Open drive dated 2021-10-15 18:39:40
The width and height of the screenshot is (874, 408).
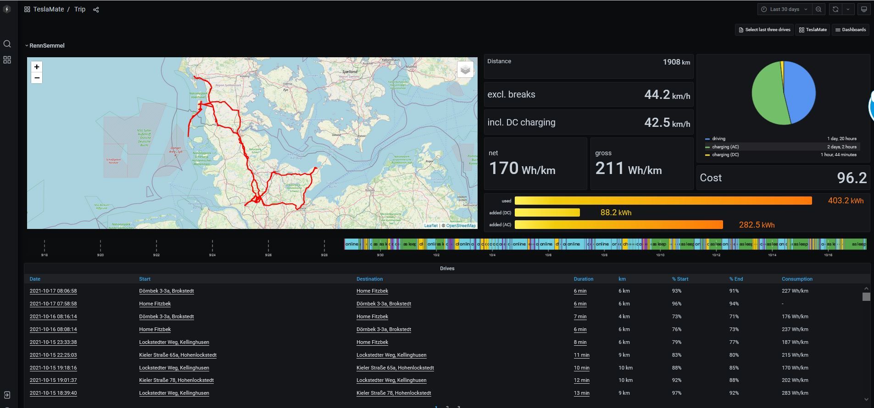pyautogui.click(x=53, y=393)
